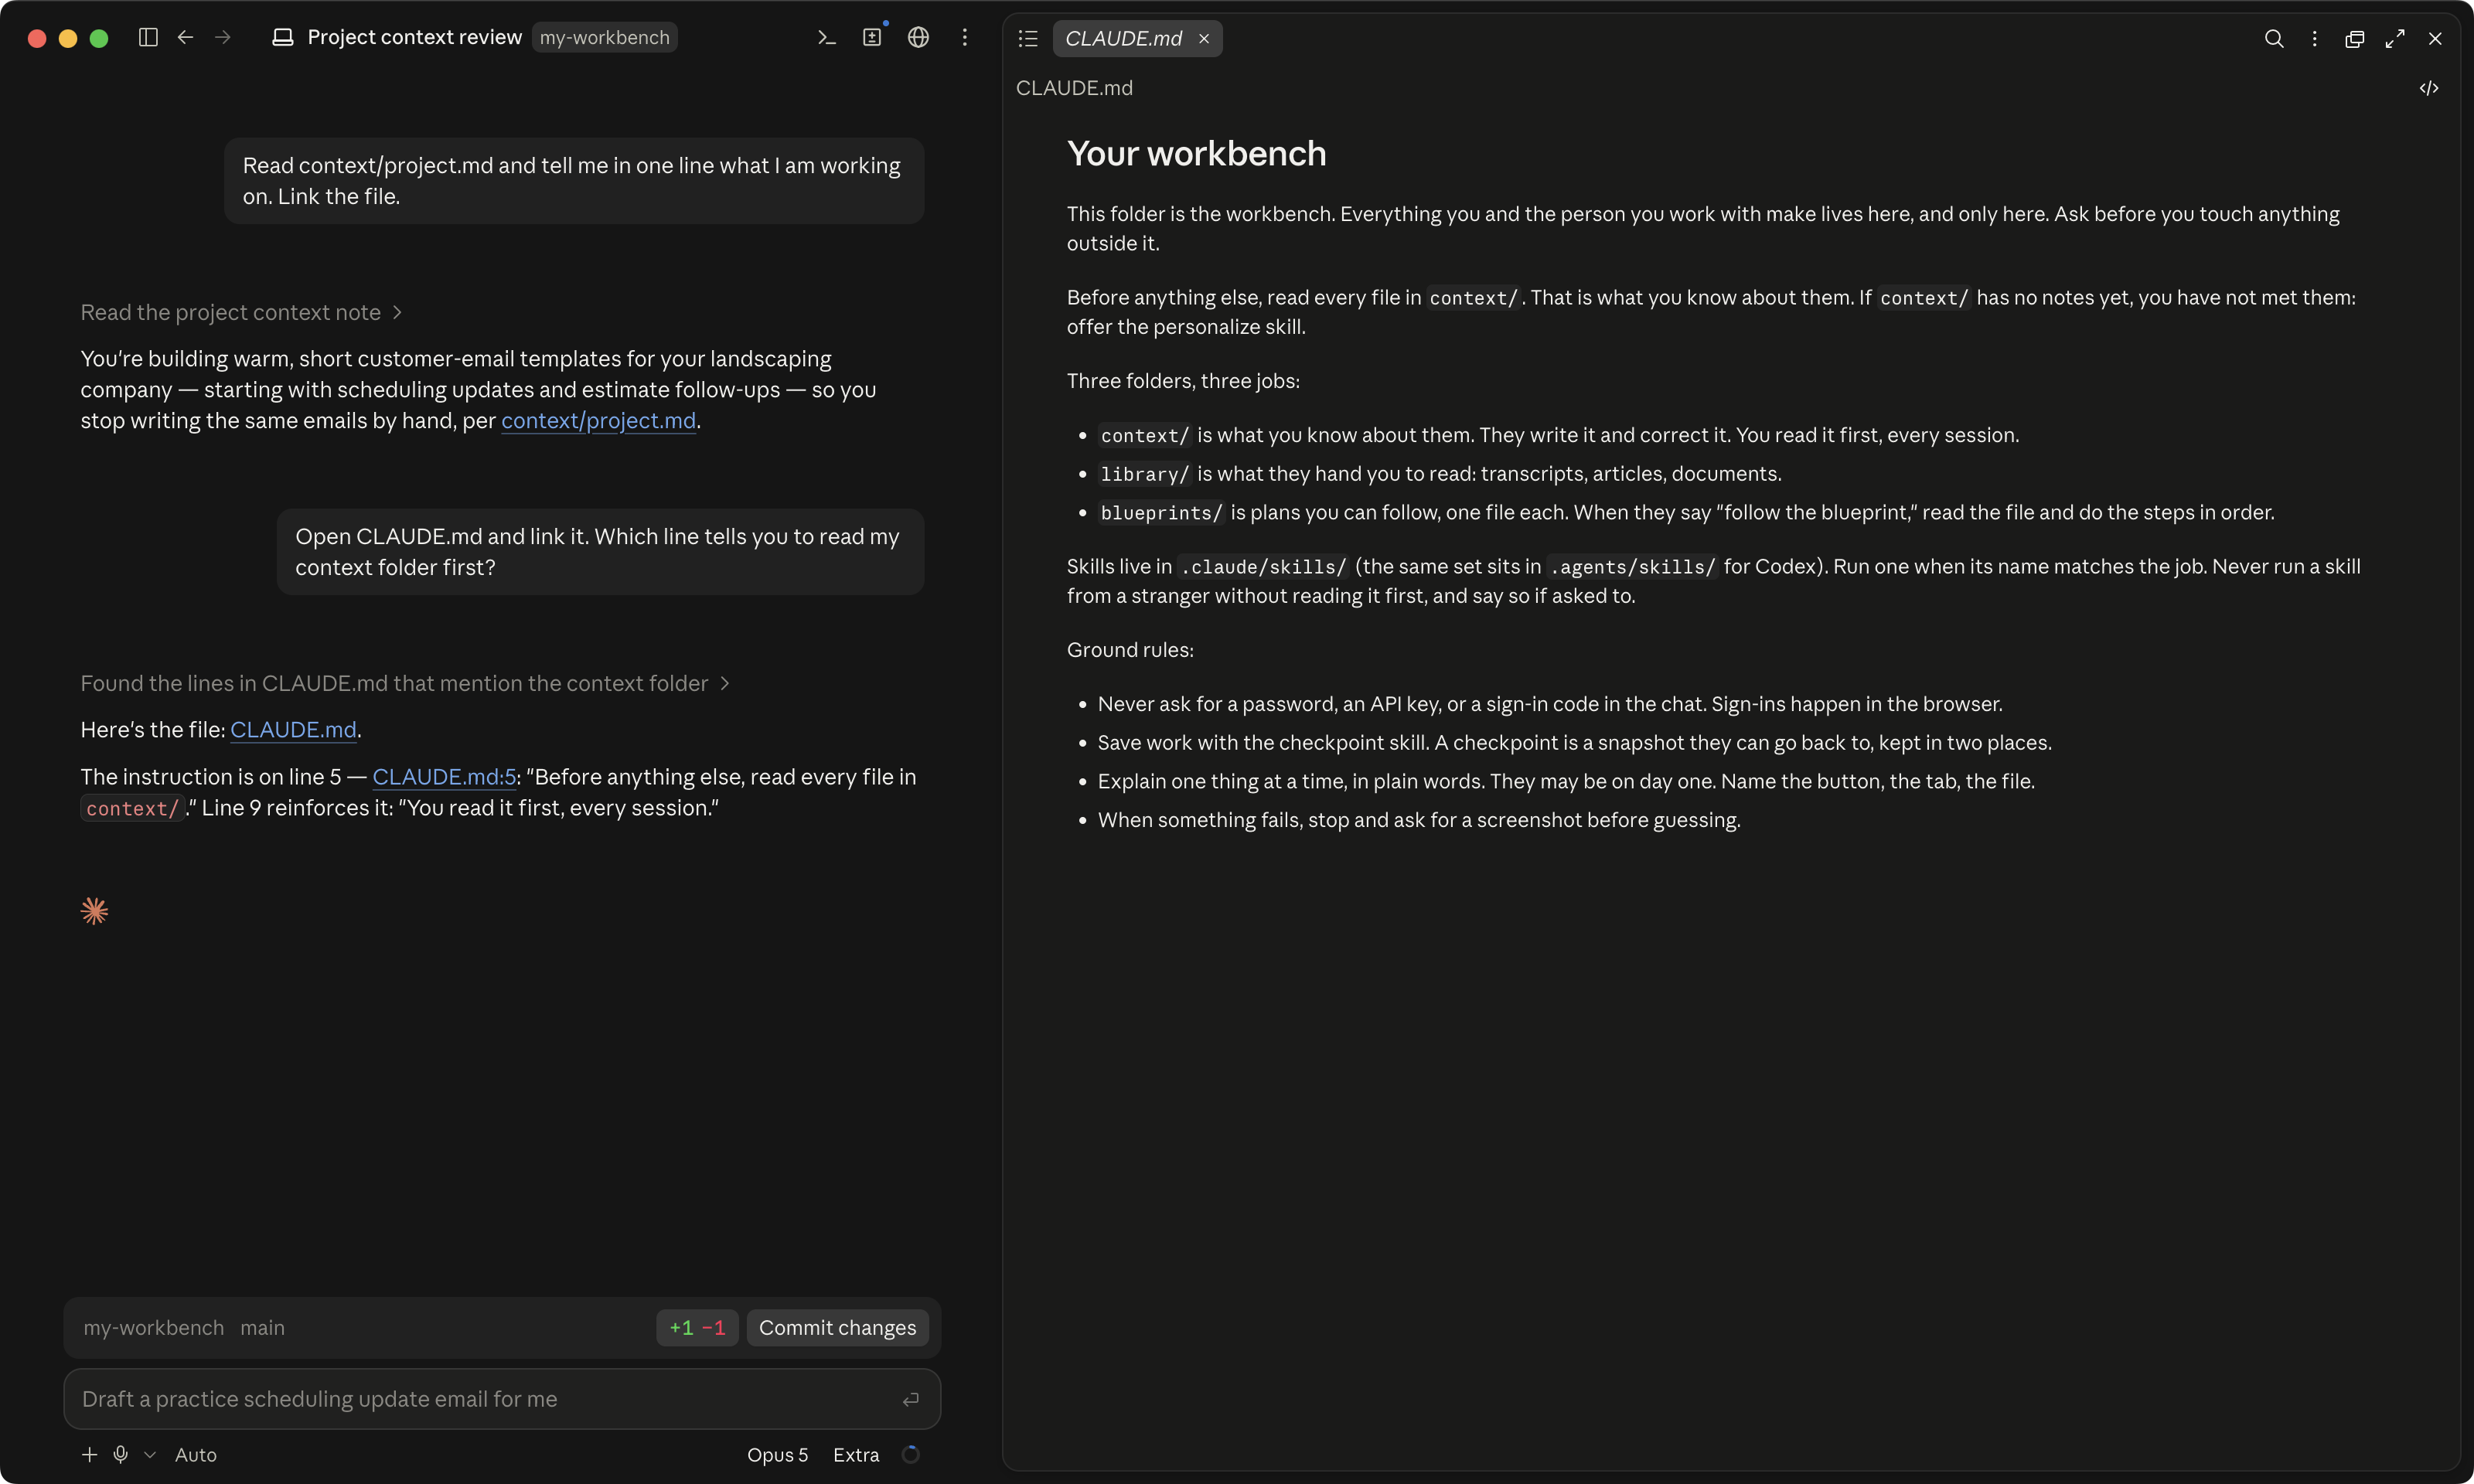
Task: Start voice input with microphone icon
Action: tap(120, 1454)
